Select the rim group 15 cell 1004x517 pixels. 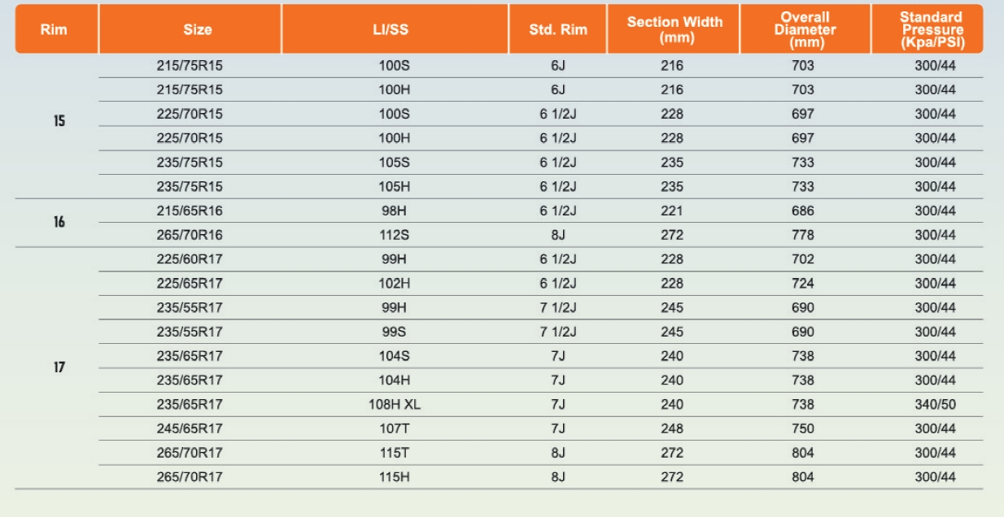[x=59, y=123]
